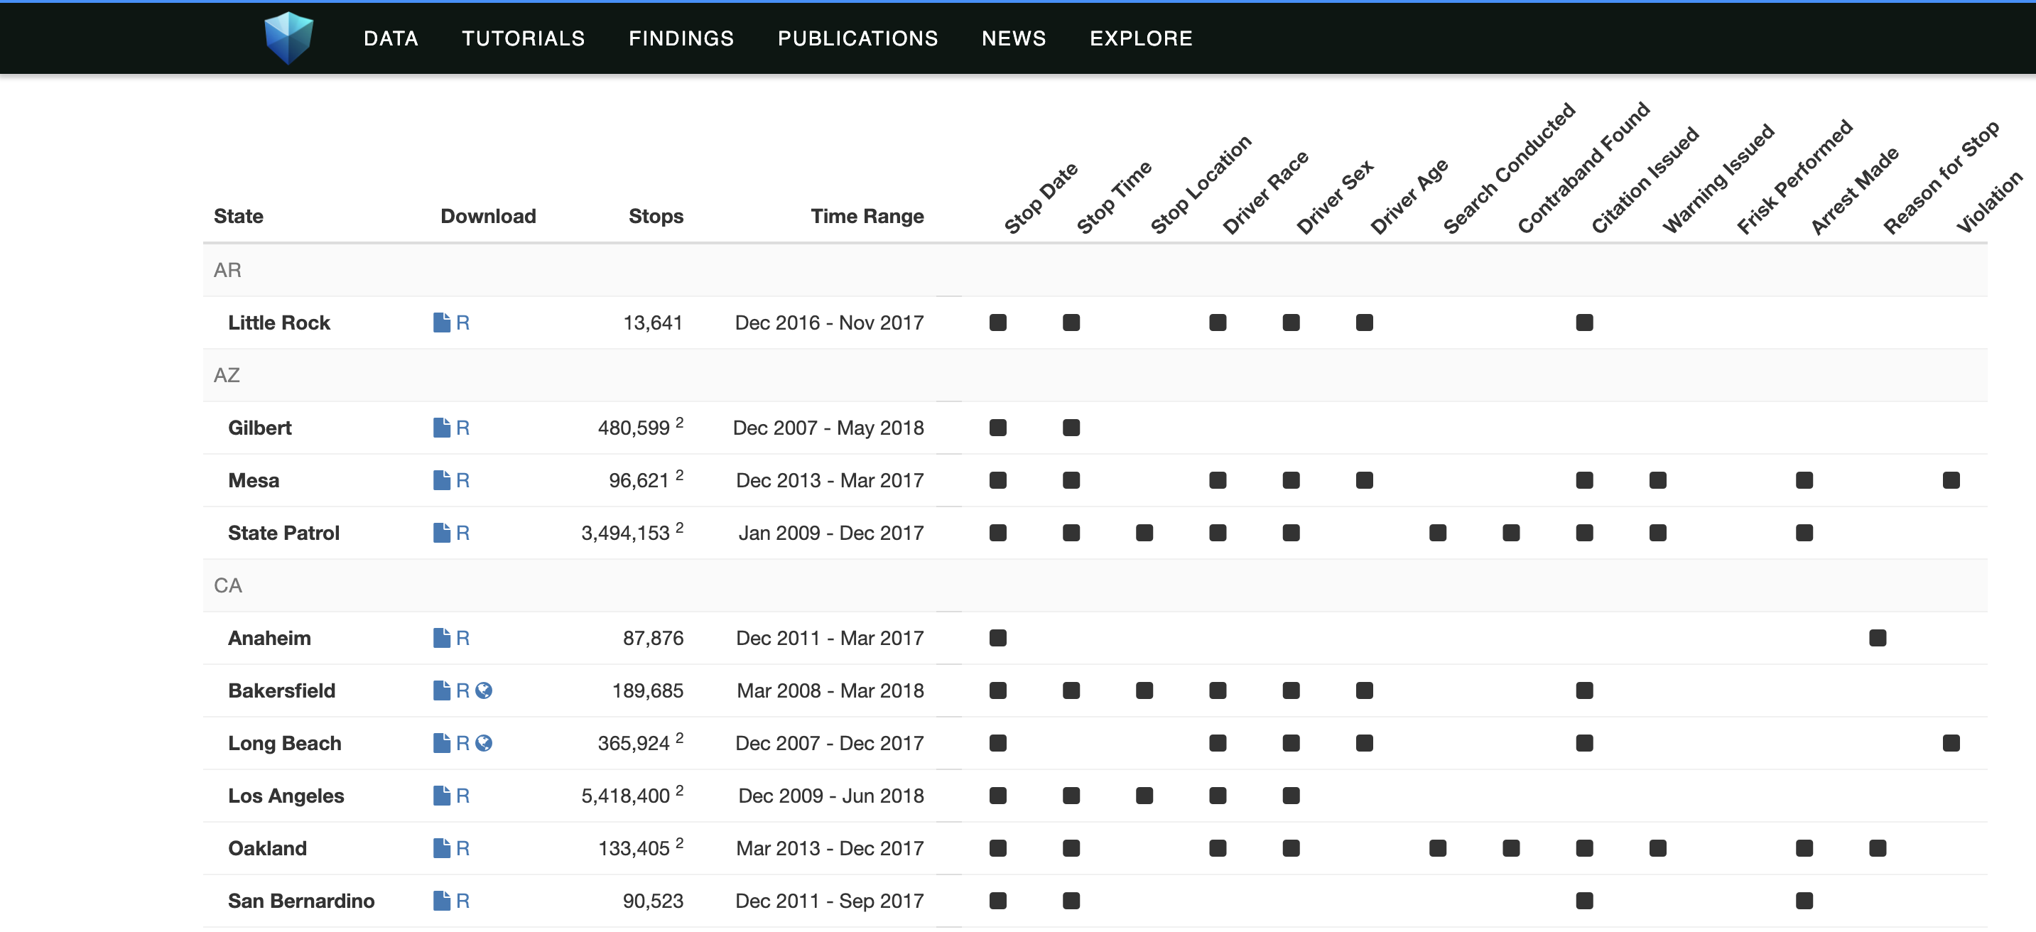Download Gilbert R data
This screenshot has height=932, width=2036.
pyautogui.click(x=462, y=428)
